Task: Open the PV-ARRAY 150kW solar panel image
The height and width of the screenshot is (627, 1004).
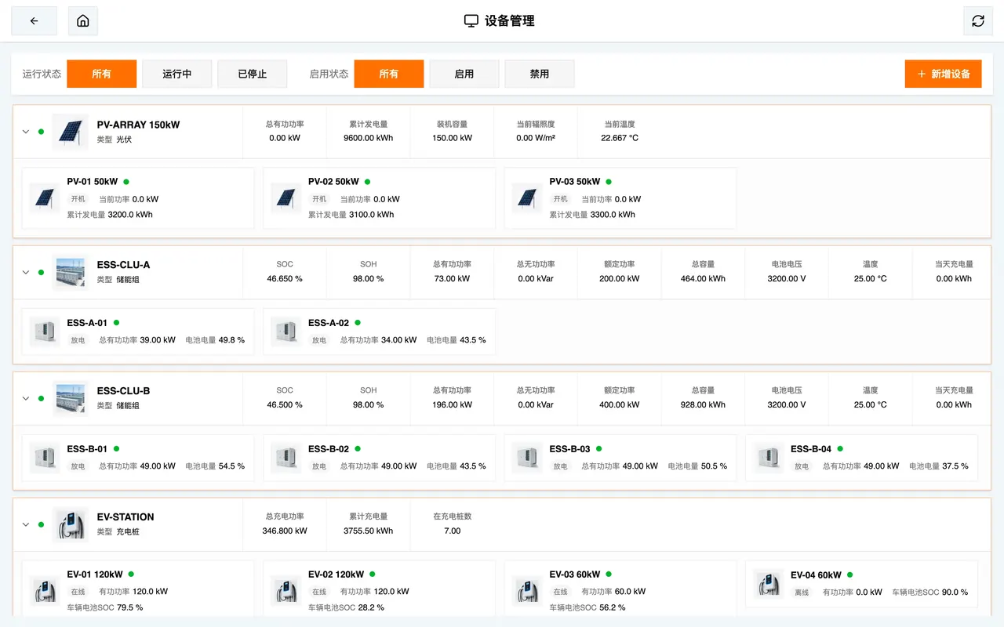Action: tap(71, 132)
